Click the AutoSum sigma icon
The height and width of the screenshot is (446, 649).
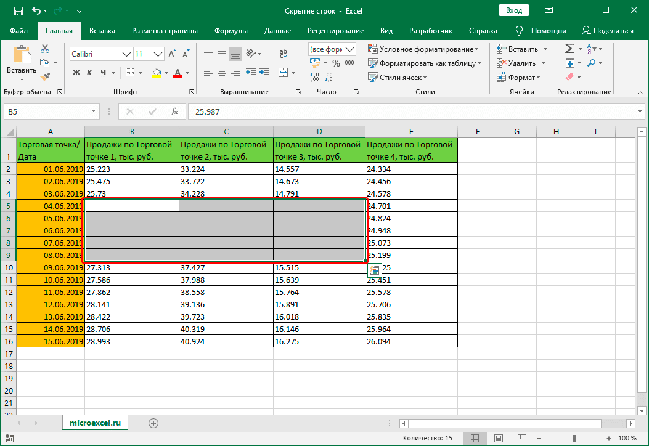[570, 49]
